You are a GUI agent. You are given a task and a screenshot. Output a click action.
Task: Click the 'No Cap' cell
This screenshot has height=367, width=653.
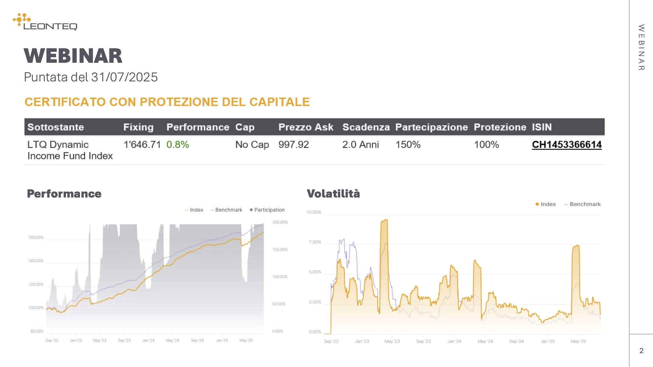tap(252, 145)
